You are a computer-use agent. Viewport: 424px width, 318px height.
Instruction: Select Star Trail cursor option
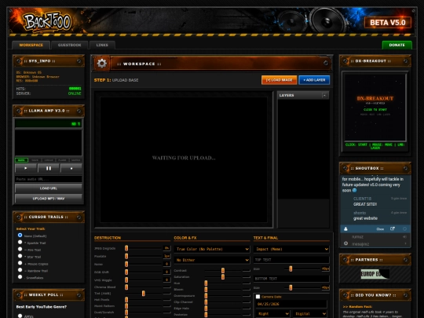(20, 256)
